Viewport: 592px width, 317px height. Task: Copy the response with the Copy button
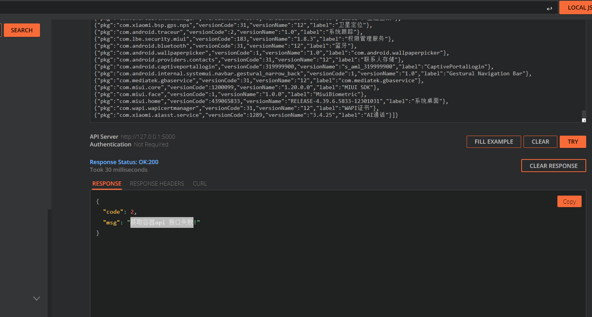click(x=569, y=201)
